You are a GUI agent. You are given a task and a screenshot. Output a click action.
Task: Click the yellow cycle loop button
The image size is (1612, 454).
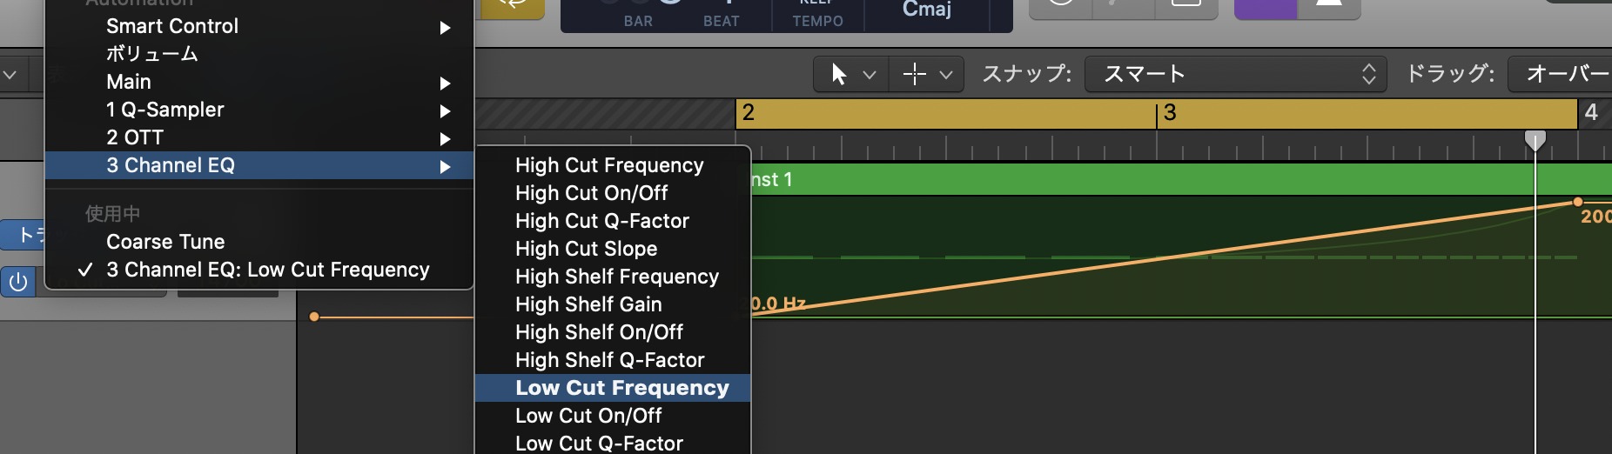pyautogui.click(x=514, y=7)
